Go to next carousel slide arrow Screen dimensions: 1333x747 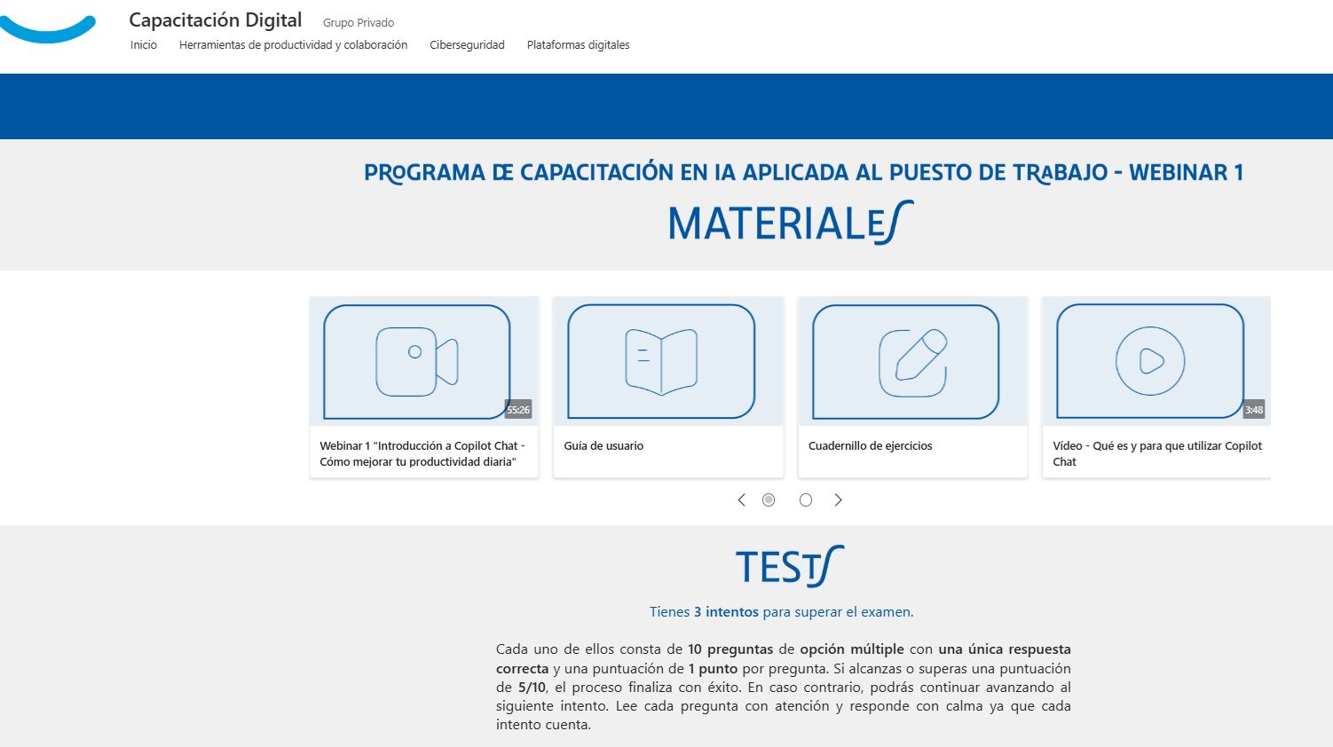tap(838, 500)
